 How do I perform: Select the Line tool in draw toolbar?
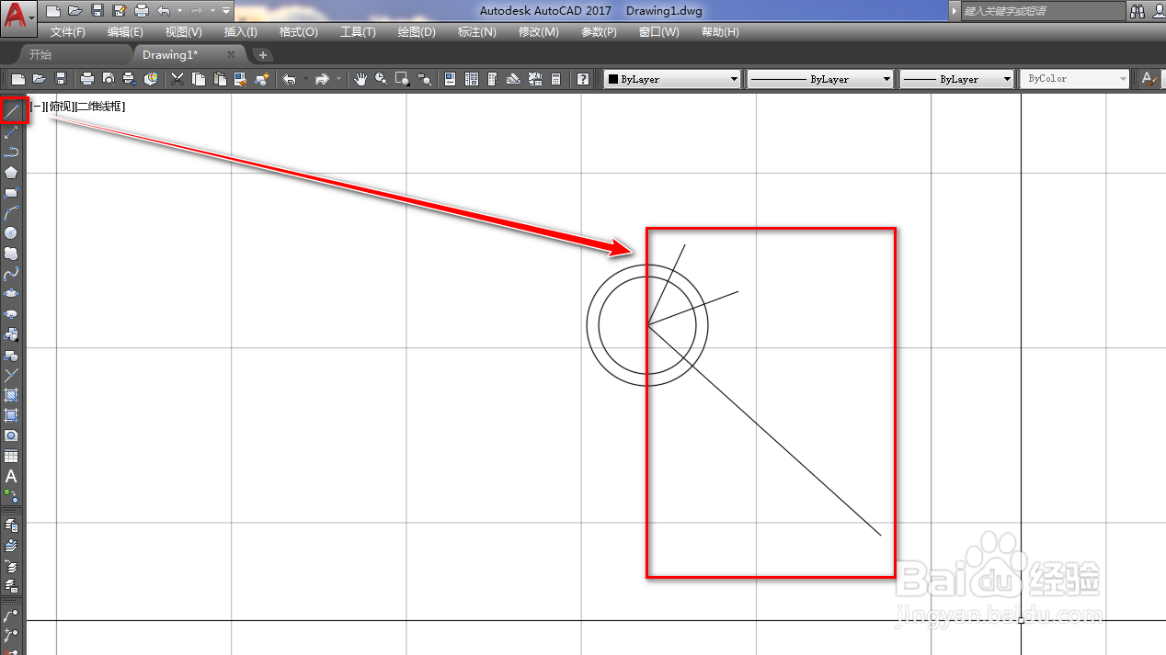pos(12,111)
